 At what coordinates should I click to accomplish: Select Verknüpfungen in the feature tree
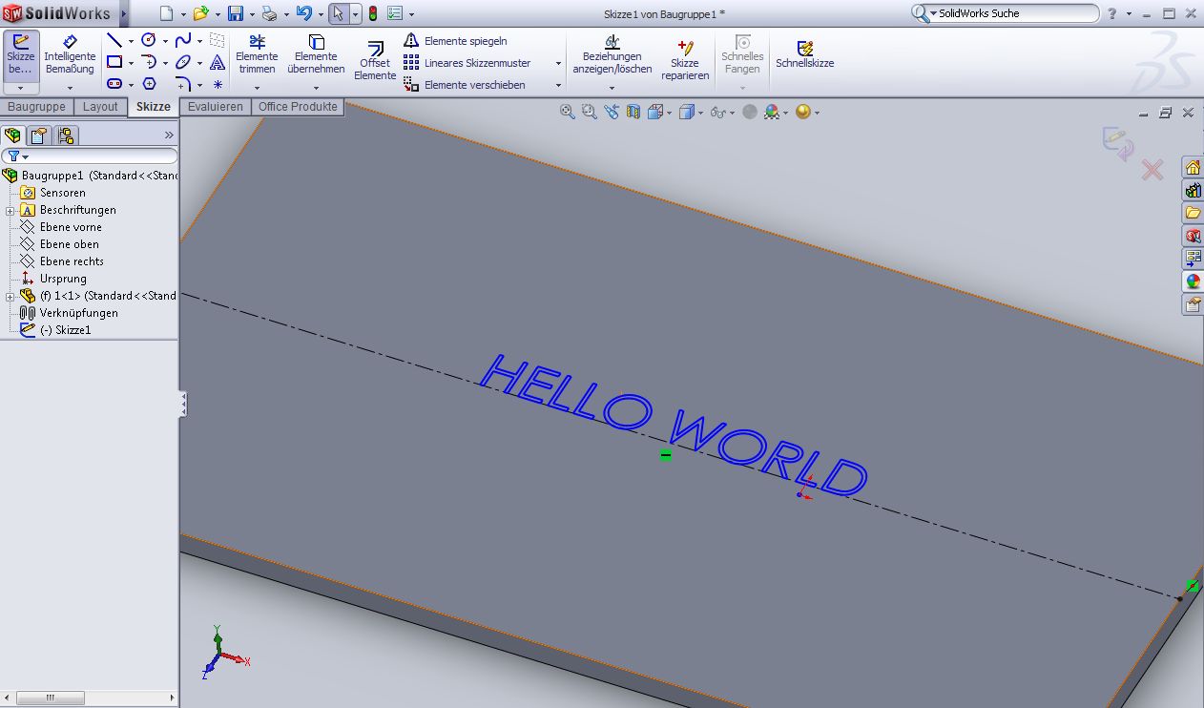[x=79, y=313]
